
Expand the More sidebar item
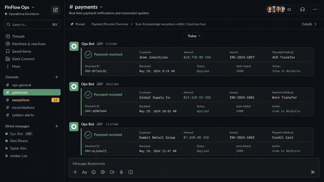[13, 66]
